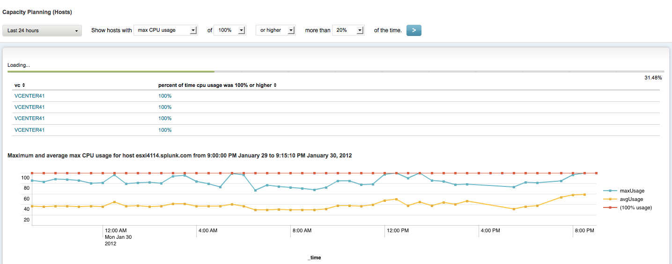The width and height of the screenshot is (672, 264).
Task: Toggle the (100% usage) legend series
Action: coord(635,207)
